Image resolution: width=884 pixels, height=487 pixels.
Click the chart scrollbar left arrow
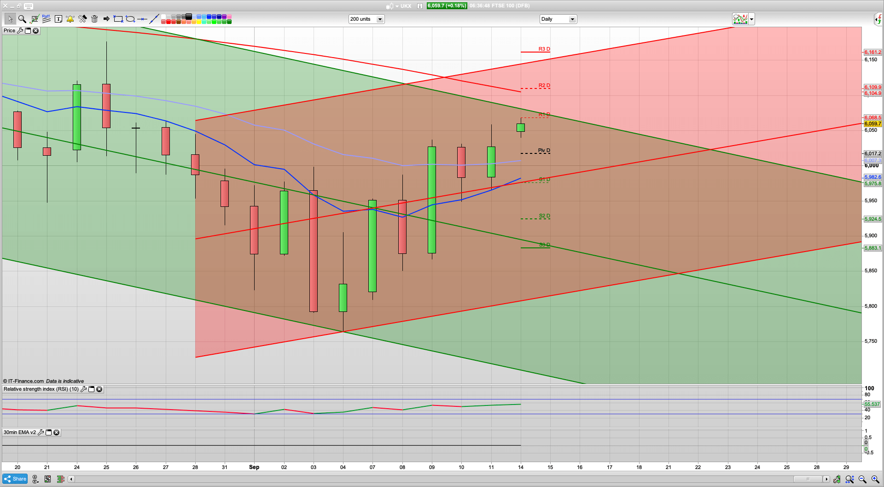tap(71, 479)
